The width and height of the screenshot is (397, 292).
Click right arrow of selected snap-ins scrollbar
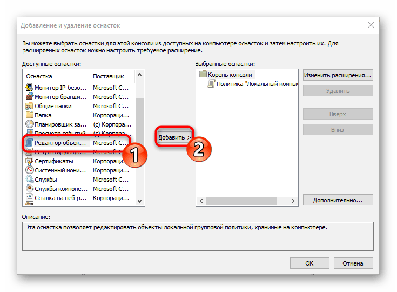click(293, 201)
